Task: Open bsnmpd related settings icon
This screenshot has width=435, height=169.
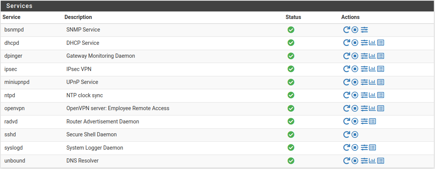Action: pos(364,30)
